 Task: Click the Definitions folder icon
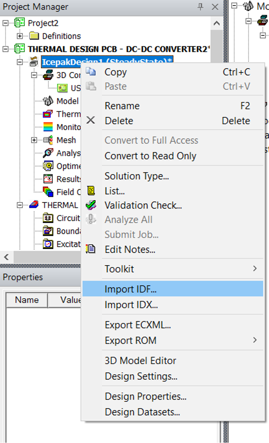pyautogui.click(x=34, y=36)
